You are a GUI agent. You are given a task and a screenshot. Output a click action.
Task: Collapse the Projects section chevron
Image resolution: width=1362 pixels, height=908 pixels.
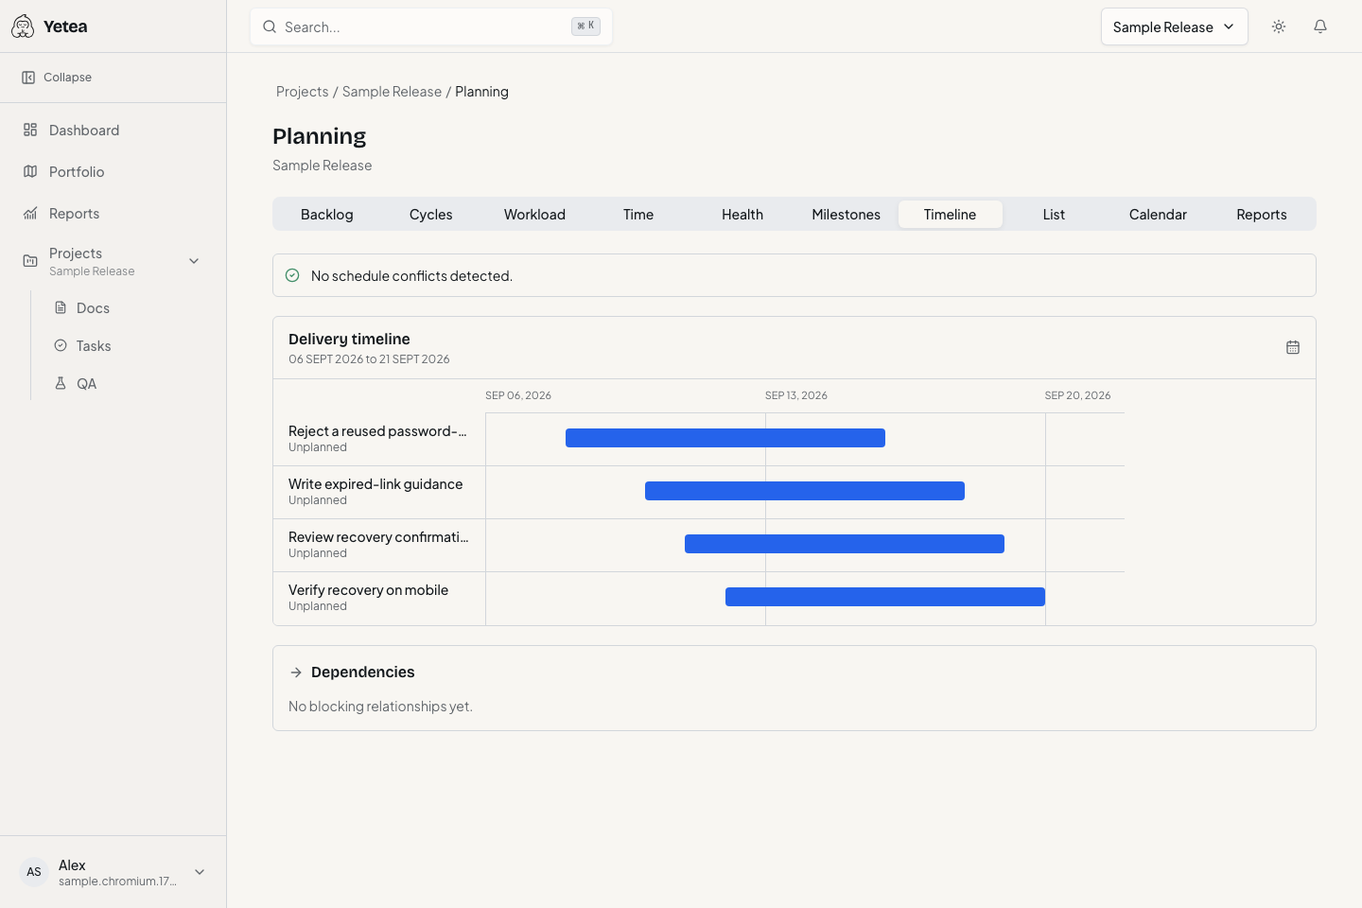coord(194,261)
